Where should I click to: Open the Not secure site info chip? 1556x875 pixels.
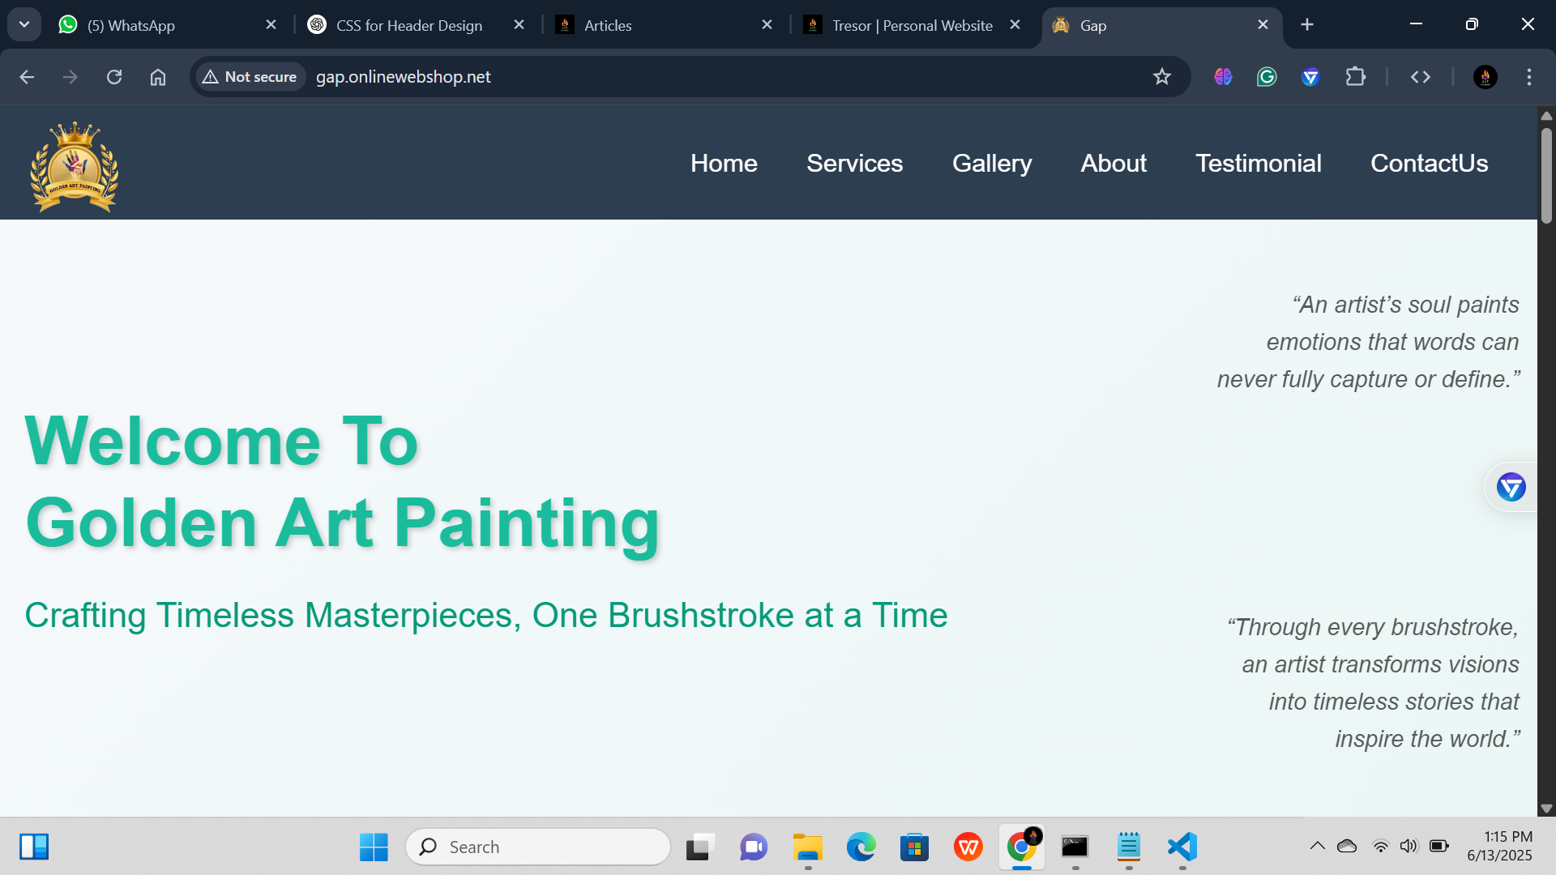[x=250, y=77]
